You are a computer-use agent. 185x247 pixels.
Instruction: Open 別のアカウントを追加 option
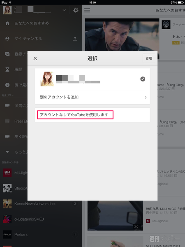coord(92,97)
